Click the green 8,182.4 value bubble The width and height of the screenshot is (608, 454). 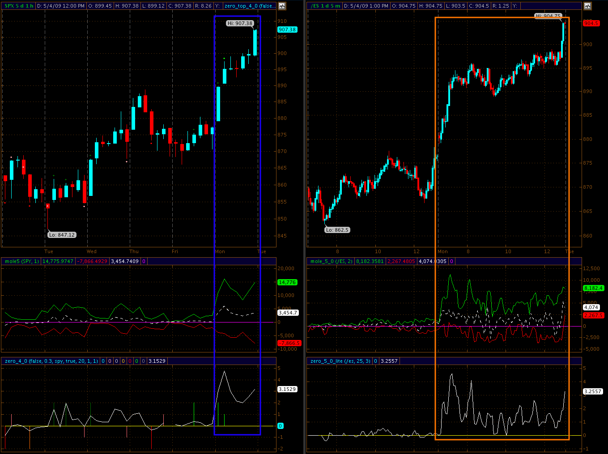pos(593,288)
